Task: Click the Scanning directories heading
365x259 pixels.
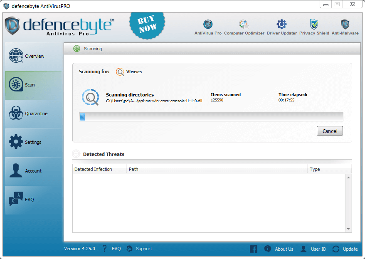Action: [x=130, y=95]
